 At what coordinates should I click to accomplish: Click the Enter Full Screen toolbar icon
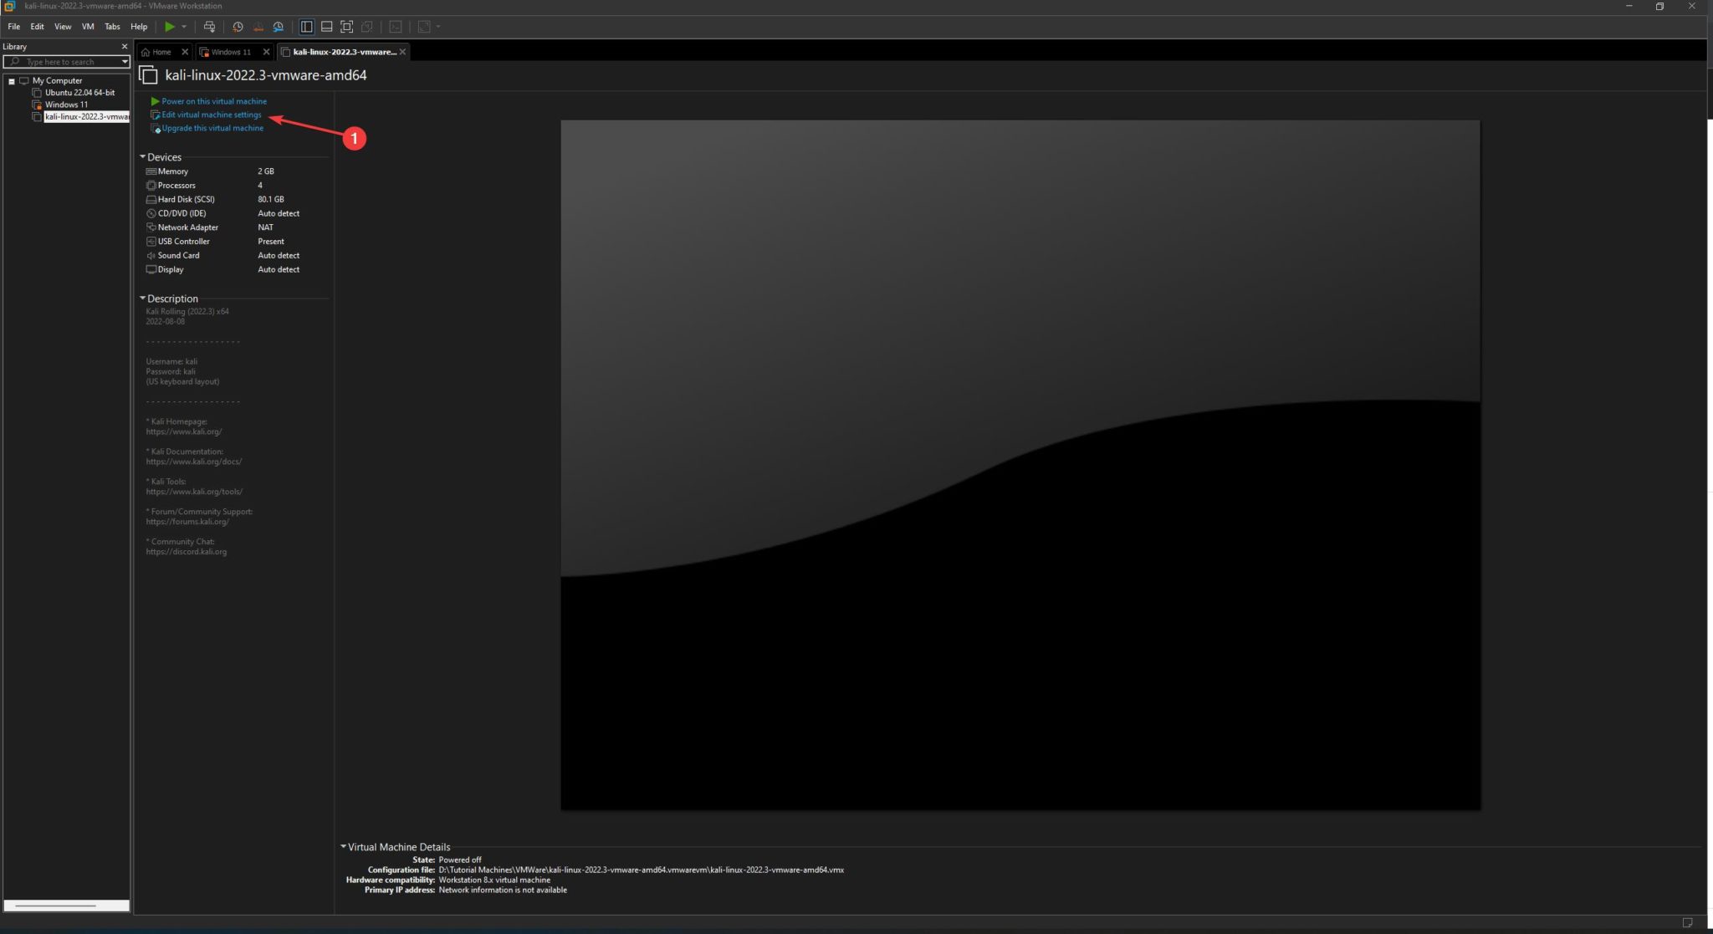click(x=346, y=27)
